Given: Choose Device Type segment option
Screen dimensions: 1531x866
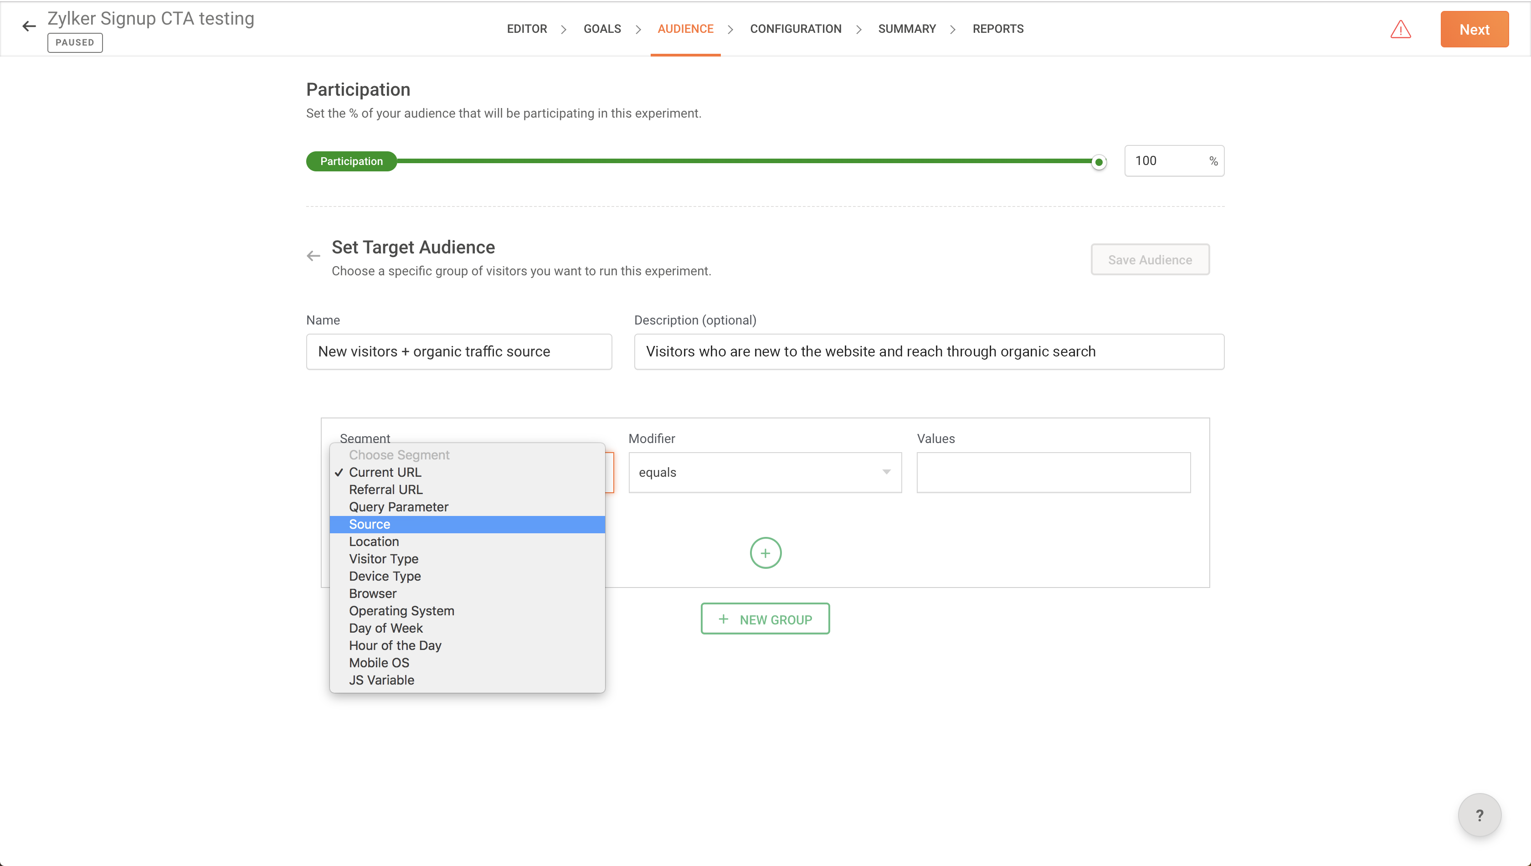Looking at the screenshot, I should click(x=385, y=576).
